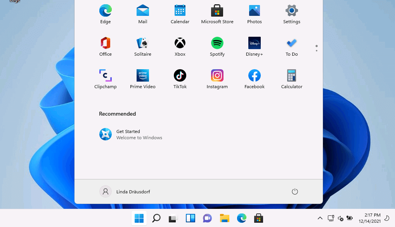Toggle Task View on the taskbar
Image resolution: width=395 pixels, height=227 pixels.
point(173,218)
